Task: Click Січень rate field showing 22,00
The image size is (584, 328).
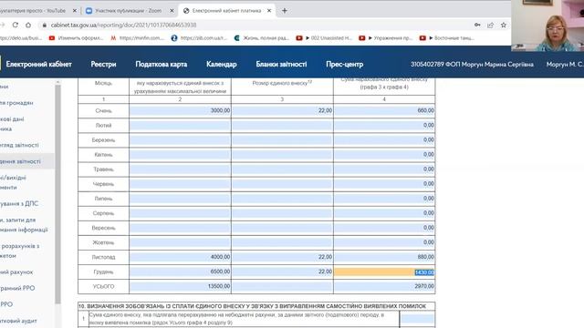Action: click(282, 110)
